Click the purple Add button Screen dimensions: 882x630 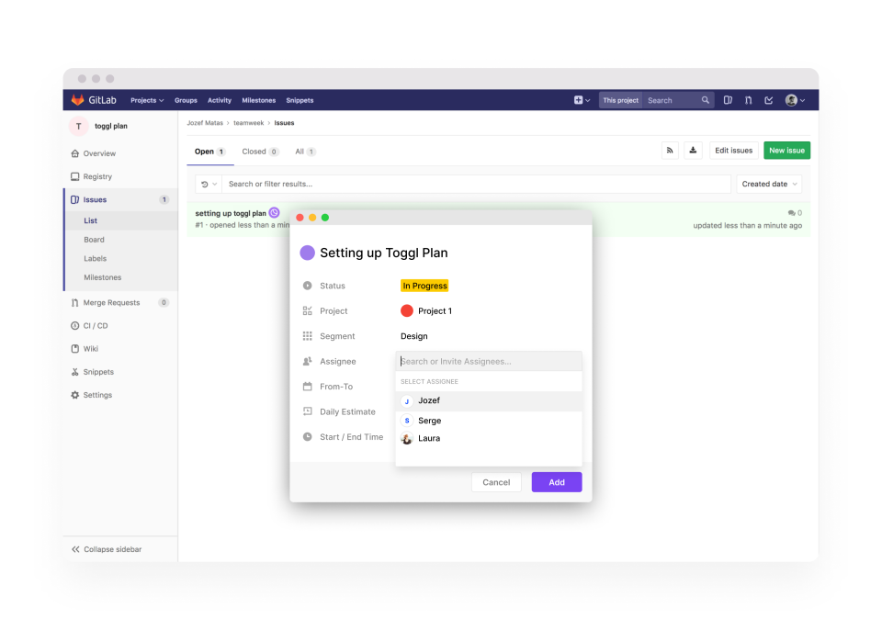[x=557, y=482]
